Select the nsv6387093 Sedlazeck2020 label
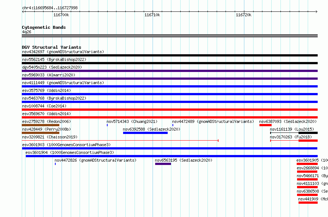 [x=288, y=121]
